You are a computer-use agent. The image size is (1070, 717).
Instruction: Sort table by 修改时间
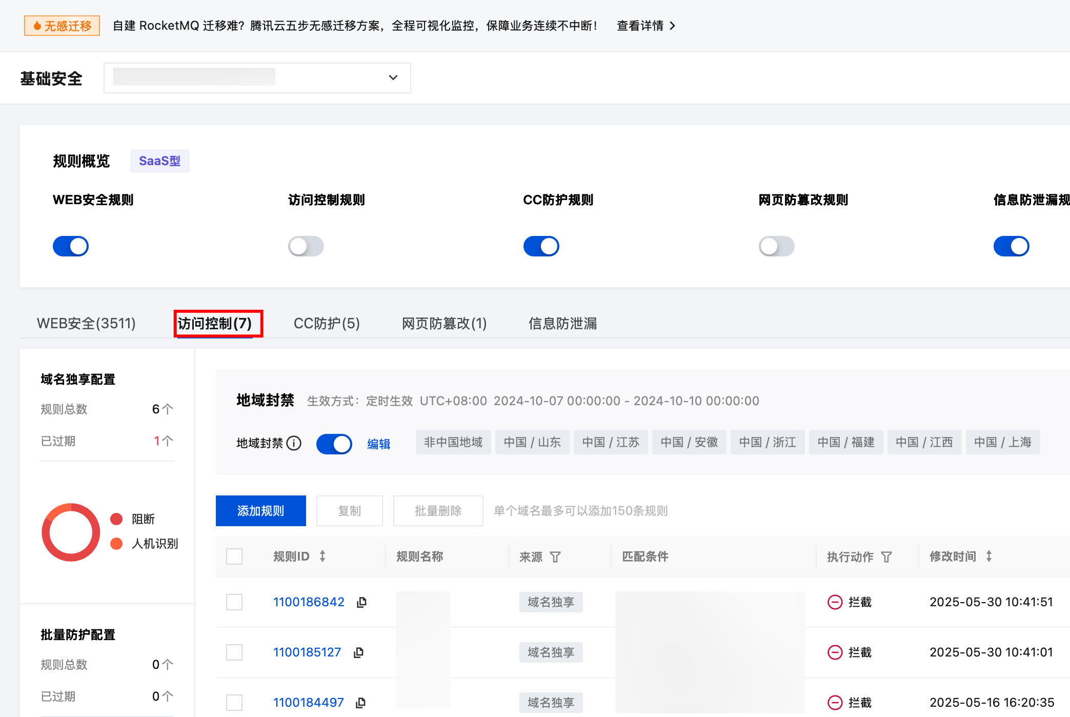(x=989, y=556)
